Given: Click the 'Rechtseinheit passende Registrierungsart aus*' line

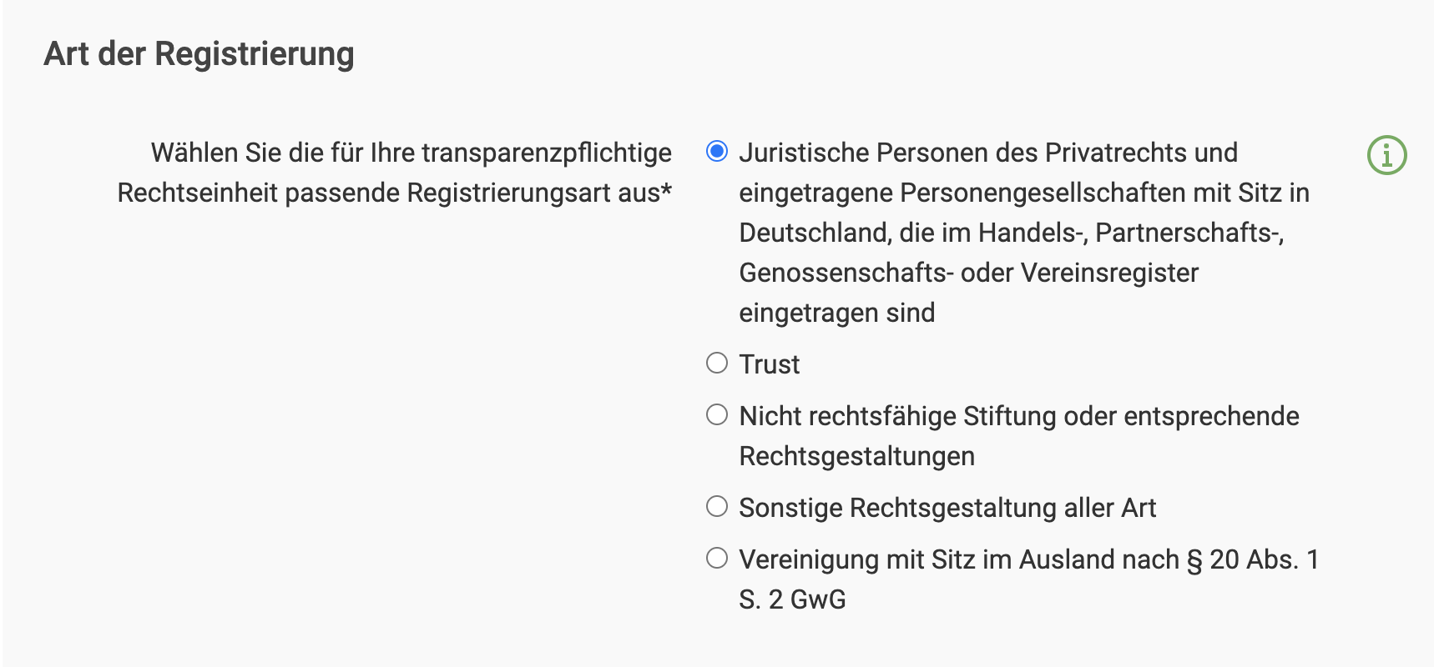Looking at the screenshot, I should point(394,193).
